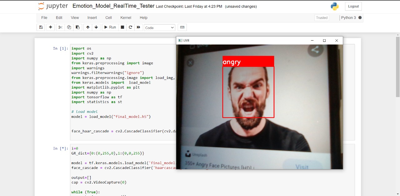
Task: Open the Kernel menu
Action: [126, 18]
